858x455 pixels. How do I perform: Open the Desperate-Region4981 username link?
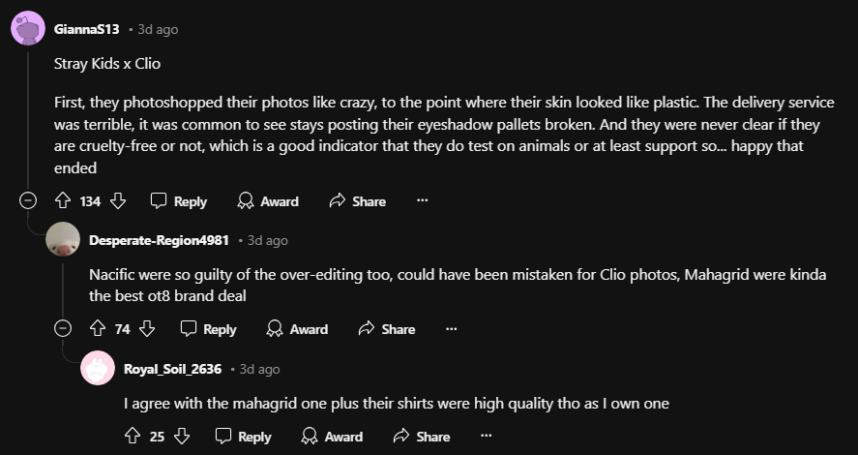coord(159,240)
